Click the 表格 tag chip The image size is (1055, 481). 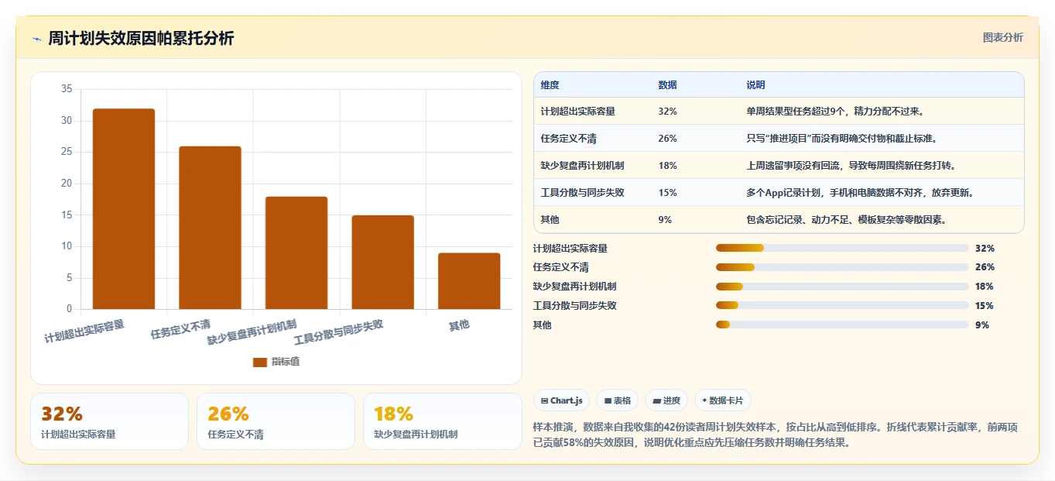coord(617,400)
